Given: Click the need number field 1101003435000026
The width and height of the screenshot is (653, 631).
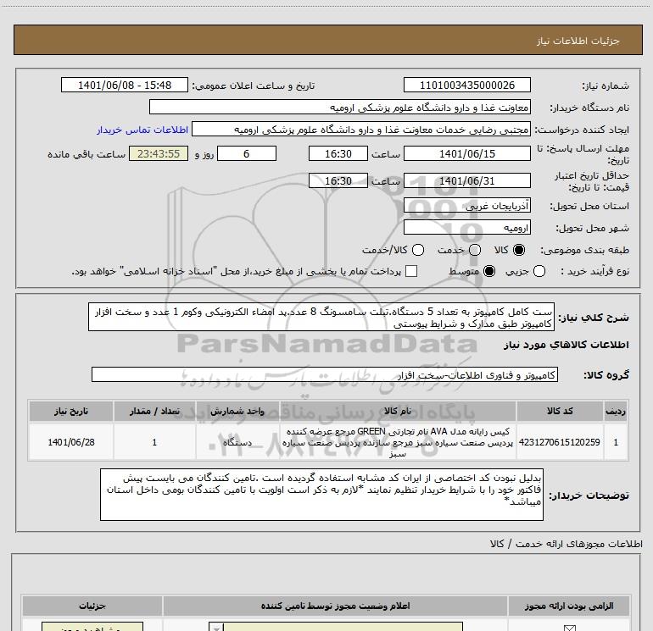Looking at the screenshot, I should (466, 85).
